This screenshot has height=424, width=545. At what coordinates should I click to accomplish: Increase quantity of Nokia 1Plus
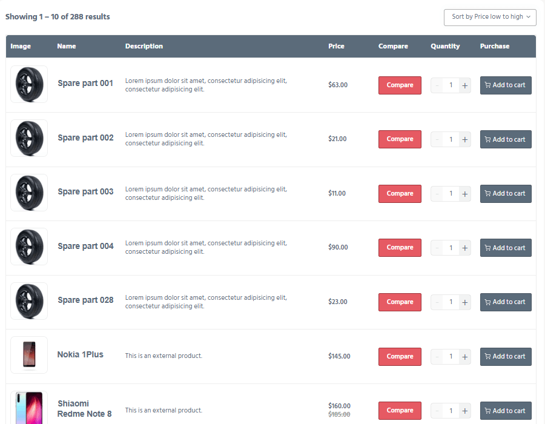click(x=464, y=357)
